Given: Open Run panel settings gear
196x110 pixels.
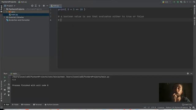Looking at the screenshot, I should point(188,74).
